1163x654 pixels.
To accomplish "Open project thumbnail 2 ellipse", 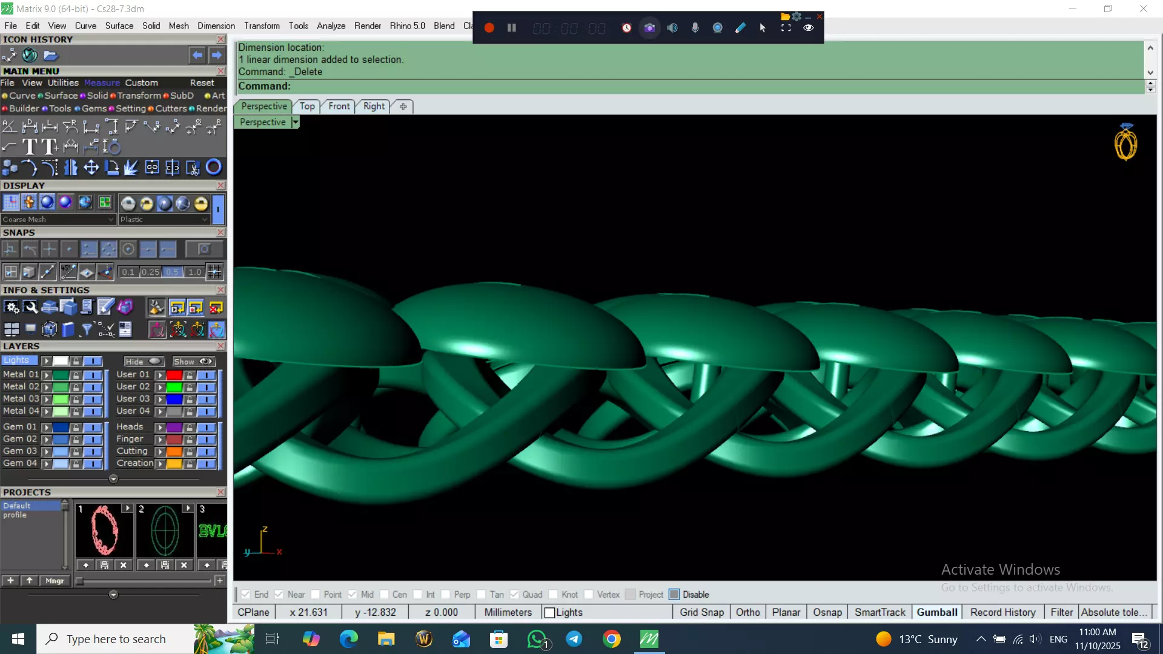I will point(165,531).
